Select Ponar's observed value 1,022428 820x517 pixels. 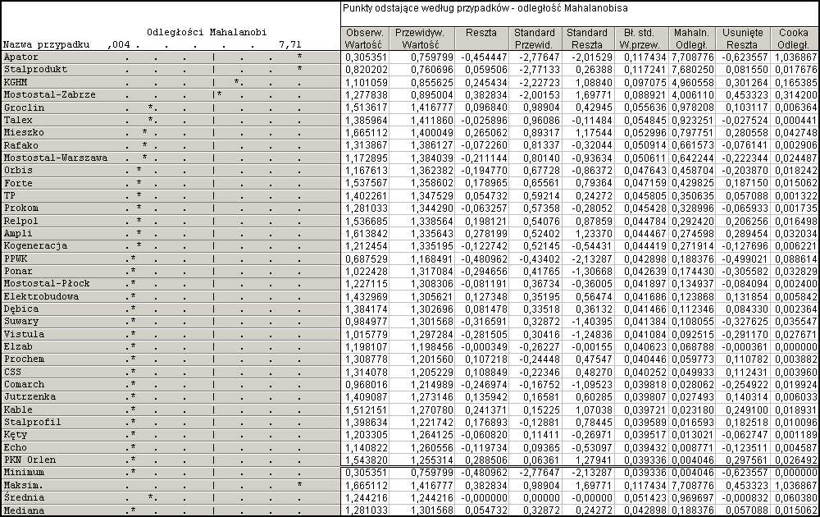pyautogui.click(x=366, y=271)
